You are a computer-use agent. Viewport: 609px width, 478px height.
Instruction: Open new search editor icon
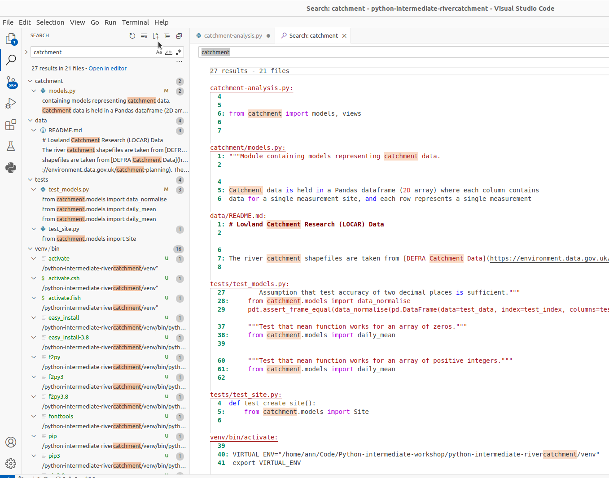pos(156,36)
